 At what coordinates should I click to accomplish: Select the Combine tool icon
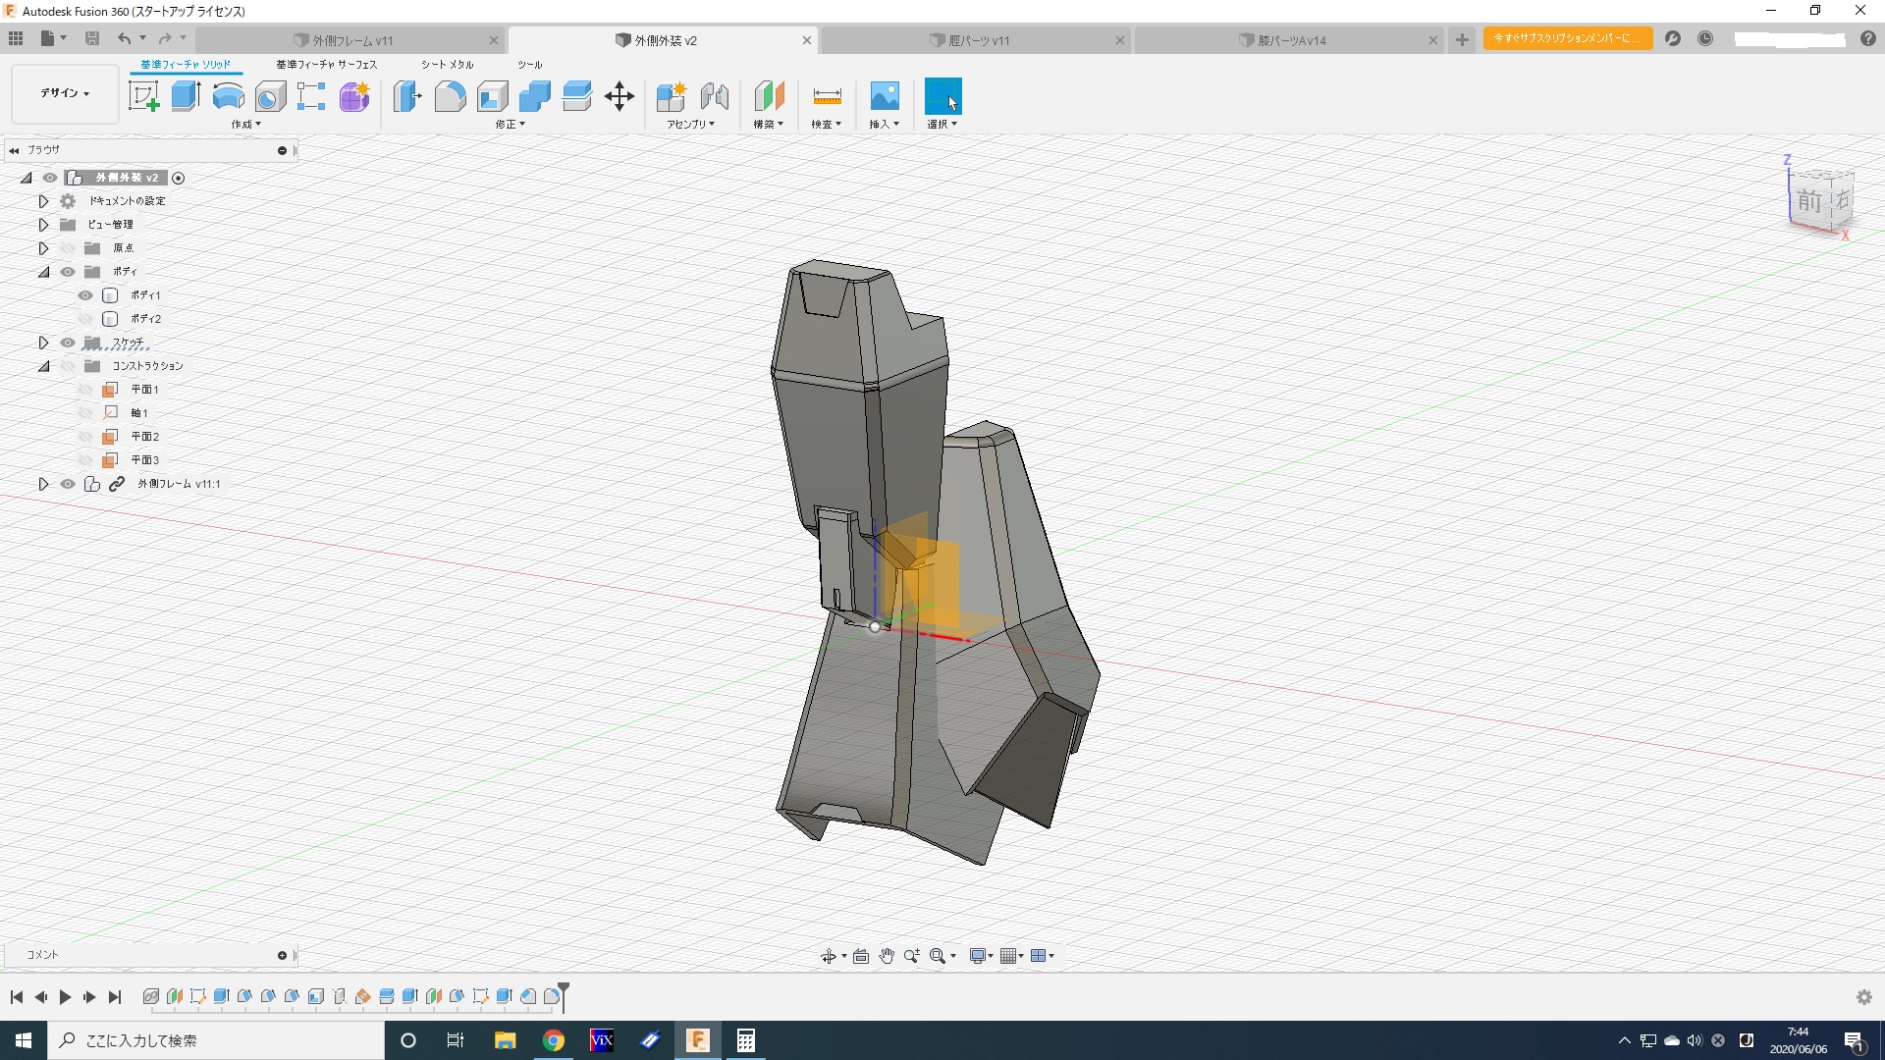535,96
